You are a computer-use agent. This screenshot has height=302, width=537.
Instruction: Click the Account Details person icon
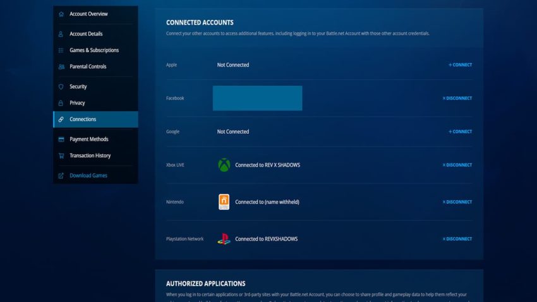click(61, 34)
